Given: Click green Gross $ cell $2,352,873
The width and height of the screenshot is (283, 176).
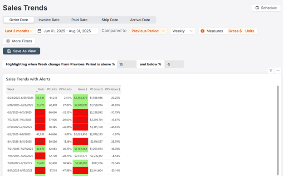Looking at the screenshot, I should click(80, 98).
